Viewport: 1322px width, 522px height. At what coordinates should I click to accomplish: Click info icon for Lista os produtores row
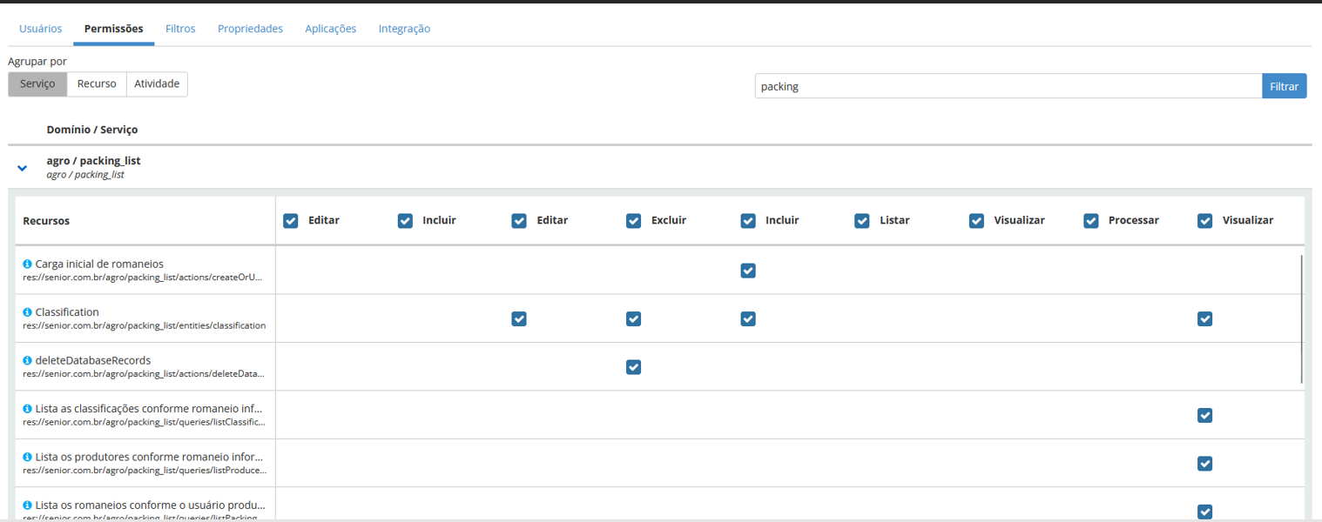click(28, 457)
